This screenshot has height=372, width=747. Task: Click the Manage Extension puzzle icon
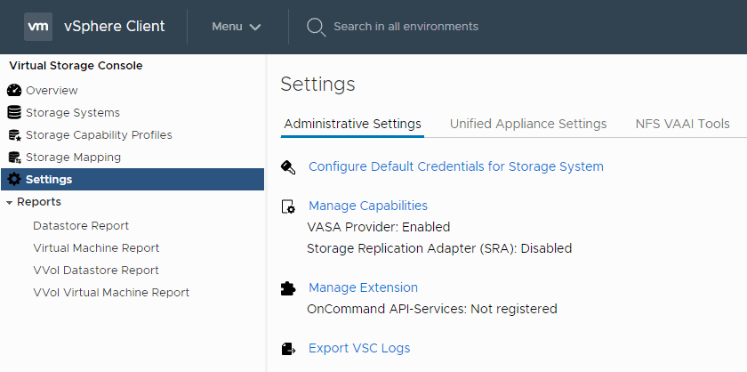point(288,288)
